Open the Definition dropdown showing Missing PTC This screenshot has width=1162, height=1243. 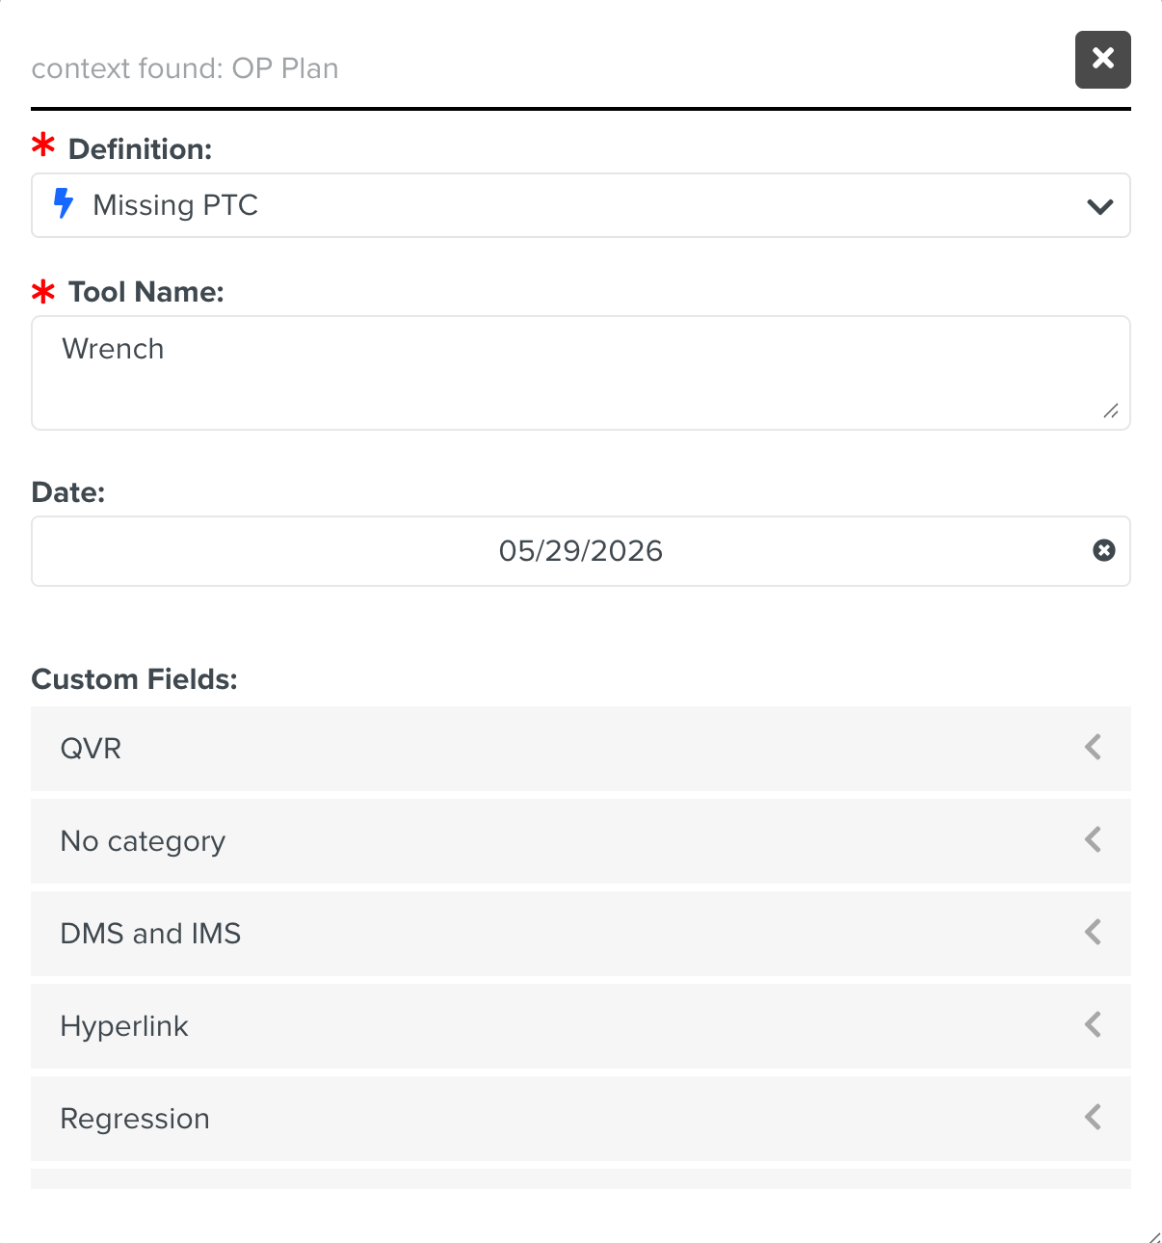tap(580, 205)
